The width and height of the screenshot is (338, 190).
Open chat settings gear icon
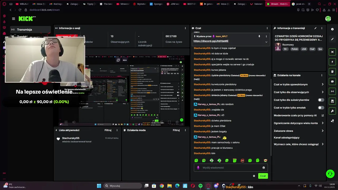254,176
